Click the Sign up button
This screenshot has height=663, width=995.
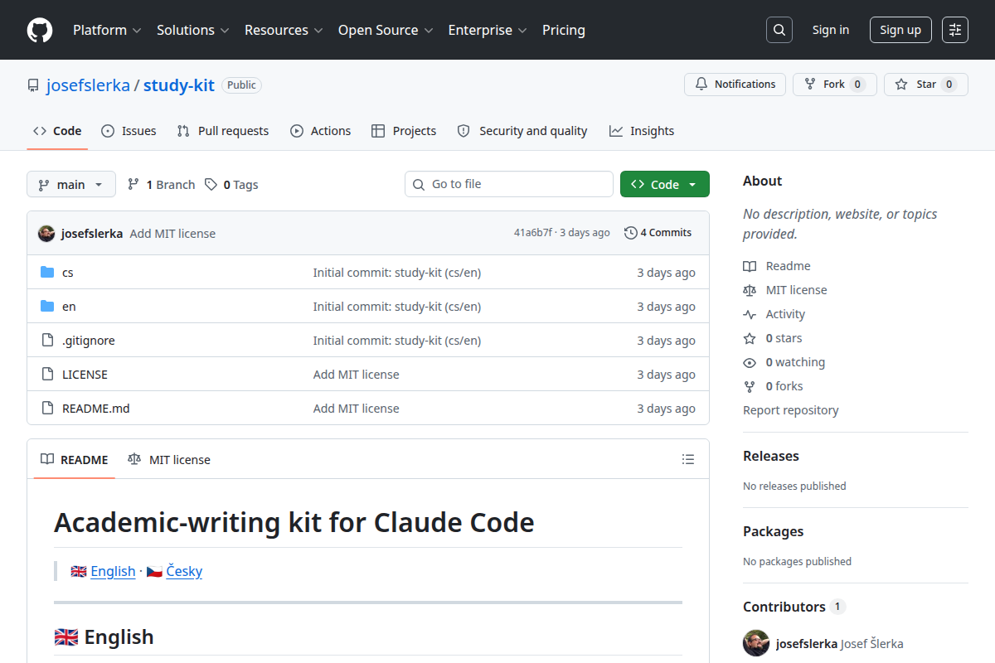point(900,30)
